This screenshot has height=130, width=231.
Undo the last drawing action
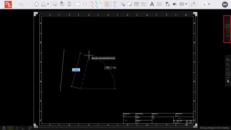(x=21, y=4)
